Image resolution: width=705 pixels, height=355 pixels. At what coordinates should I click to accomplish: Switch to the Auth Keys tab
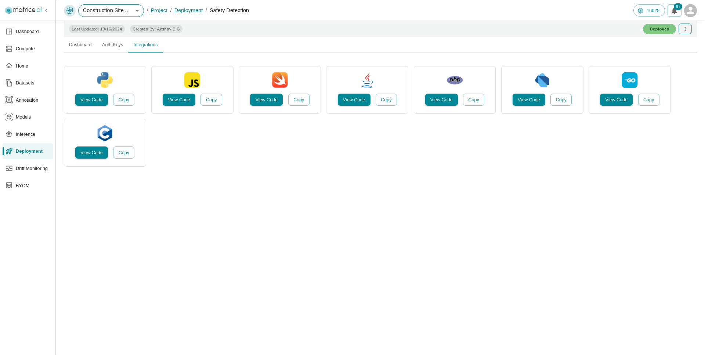(x=112, y=45)
